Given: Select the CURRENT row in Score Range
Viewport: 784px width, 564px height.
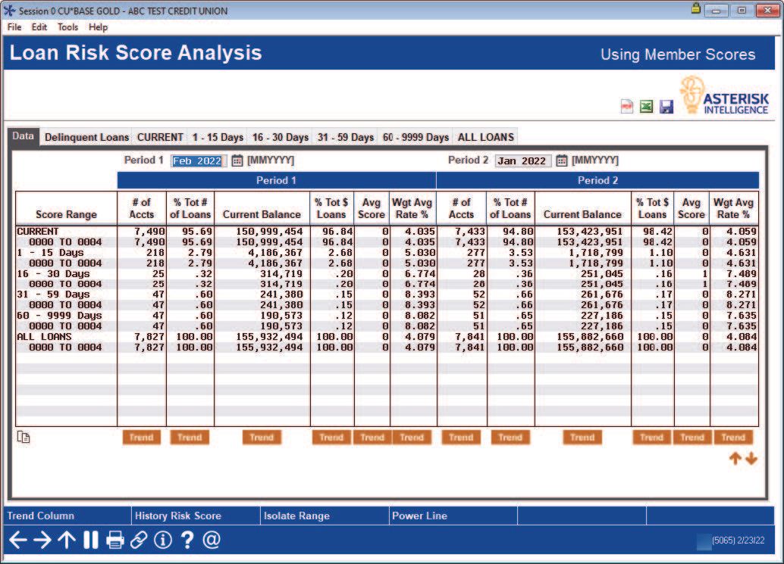Looking at the screenshot, I should click(x=387, y=232).
